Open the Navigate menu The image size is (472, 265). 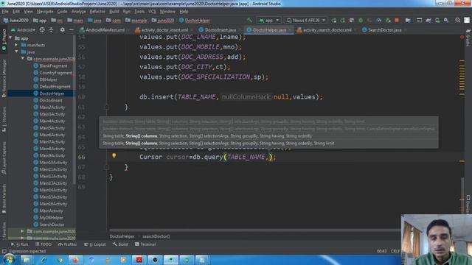pyautogui.click(x=45, y=12)
